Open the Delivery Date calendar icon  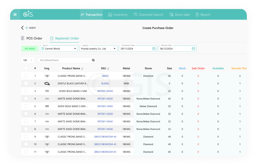193,49
